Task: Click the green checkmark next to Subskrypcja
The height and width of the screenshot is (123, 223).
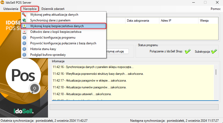Action: coord(214,51)
